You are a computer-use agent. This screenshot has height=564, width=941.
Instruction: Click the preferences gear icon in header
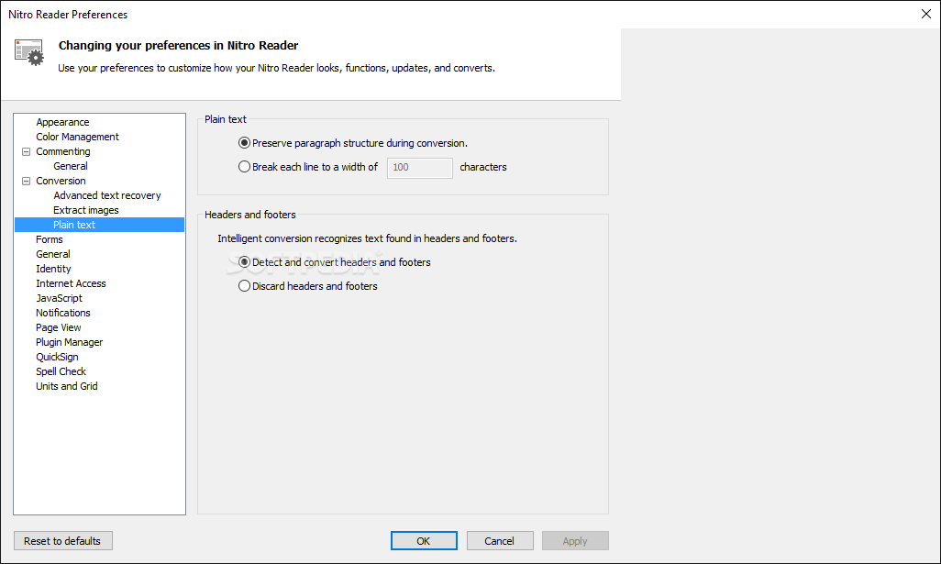tap(28, 52)
